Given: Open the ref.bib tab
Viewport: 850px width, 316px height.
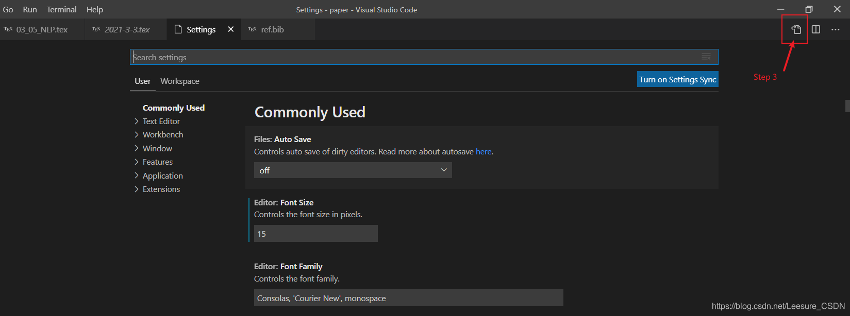Looking at the screenshot, I should 278,29.
